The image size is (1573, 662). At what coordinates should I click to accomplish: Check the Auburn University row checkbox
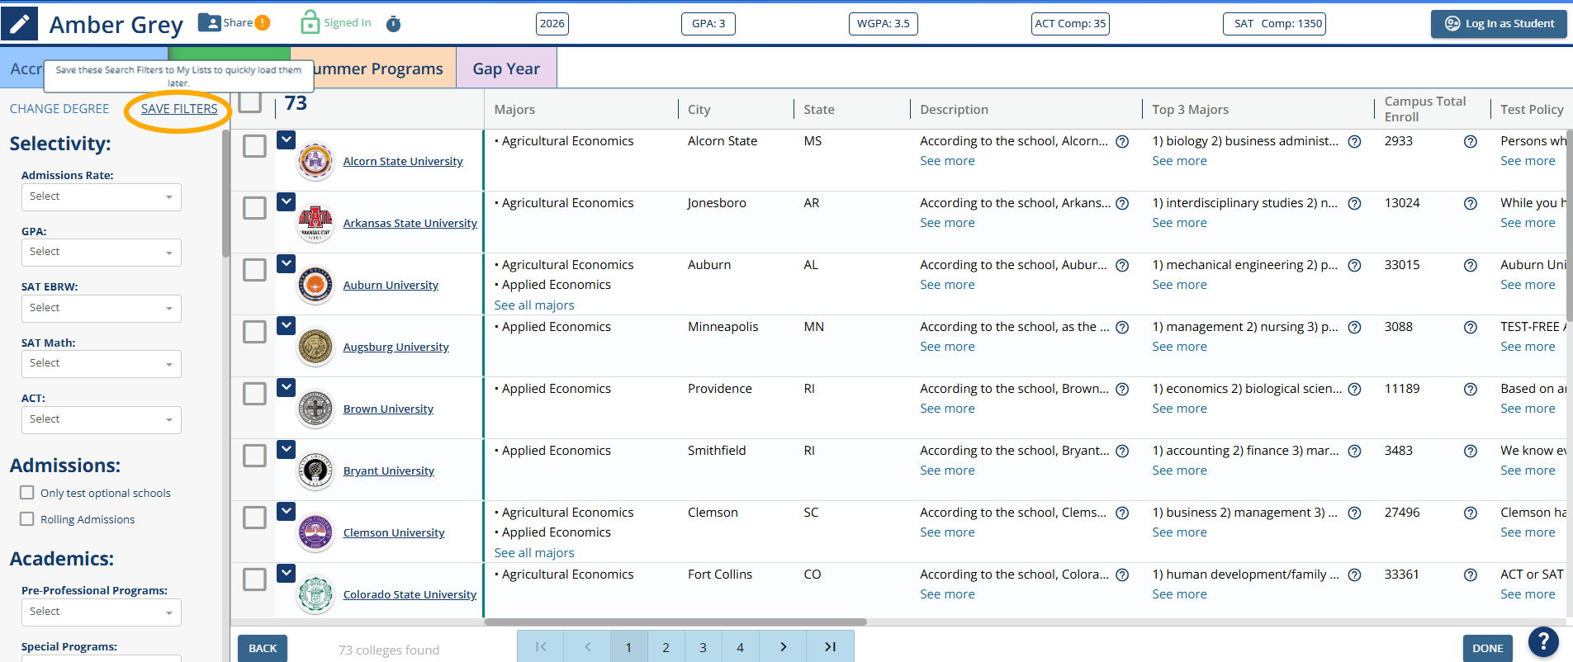[254, 270]
